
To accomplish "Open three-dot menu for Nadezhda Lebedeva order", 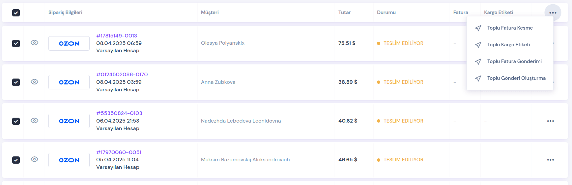I will (x=550, y=121).
